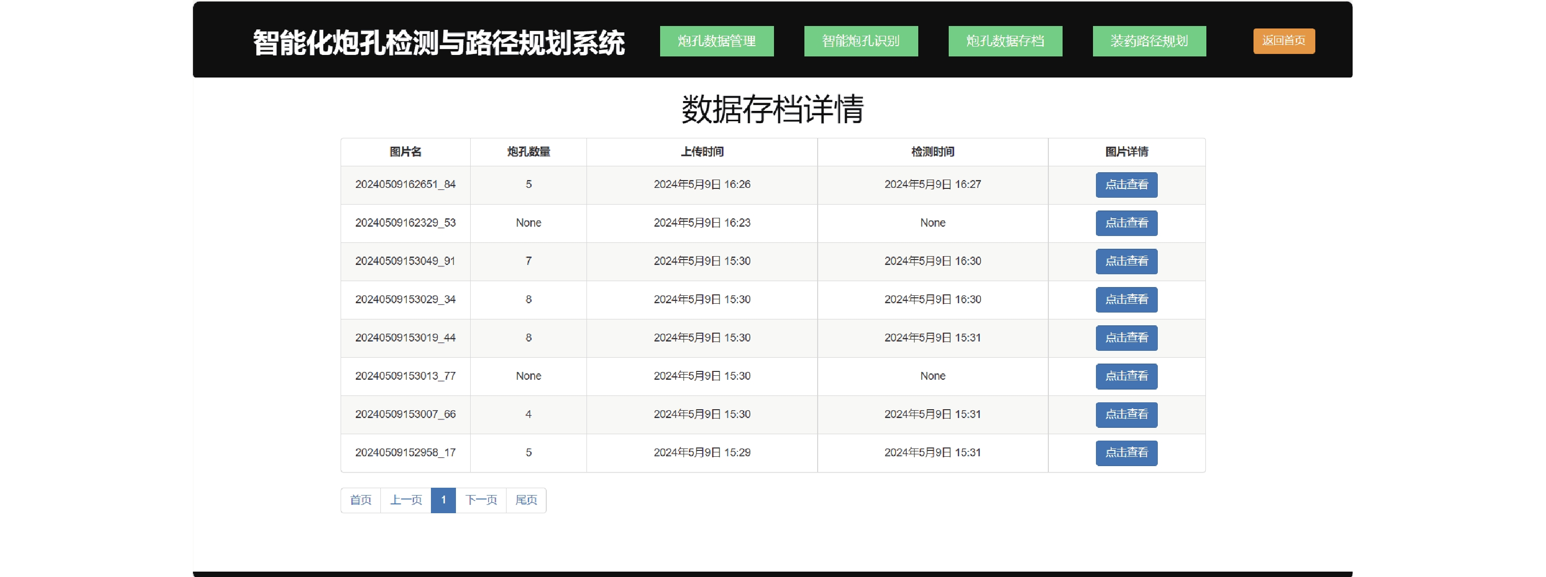Image resolution: width=1546 pixels, height=577 pixels.
Task: Go to 下一页 in pagination
Action: [x=480, y=500]
